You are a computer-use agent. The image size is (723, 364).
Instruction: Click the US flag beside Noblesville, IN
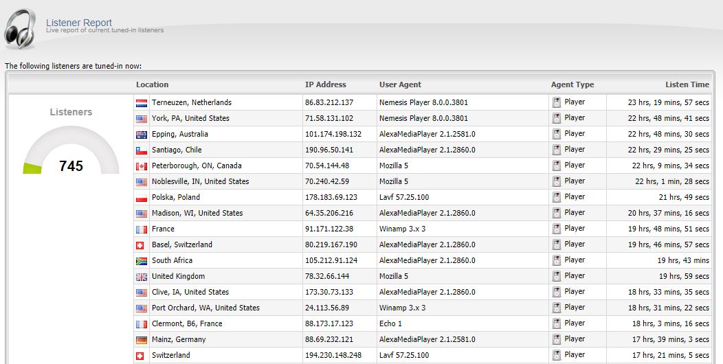[142, 182]
